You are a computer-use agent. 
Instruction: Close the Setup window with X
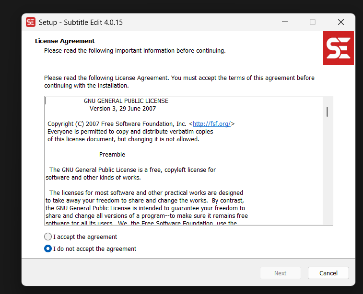point(340,22)
